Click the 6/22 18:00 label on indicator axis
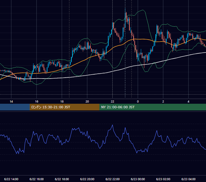 pos(62,179)
